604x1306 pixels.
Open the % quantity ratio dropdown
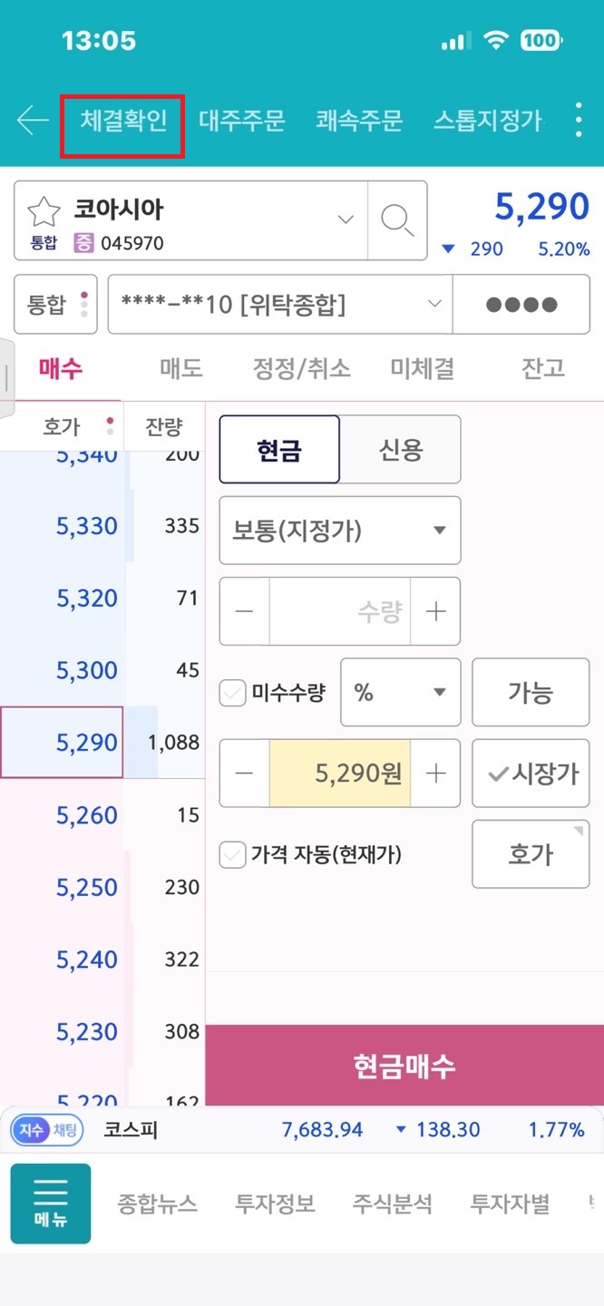coord(401,693)
